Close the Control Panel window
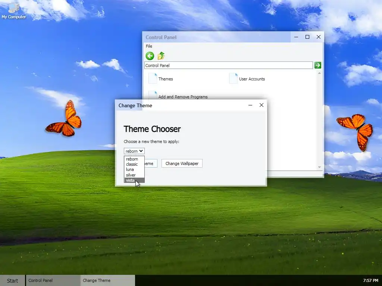 (319, 37)
